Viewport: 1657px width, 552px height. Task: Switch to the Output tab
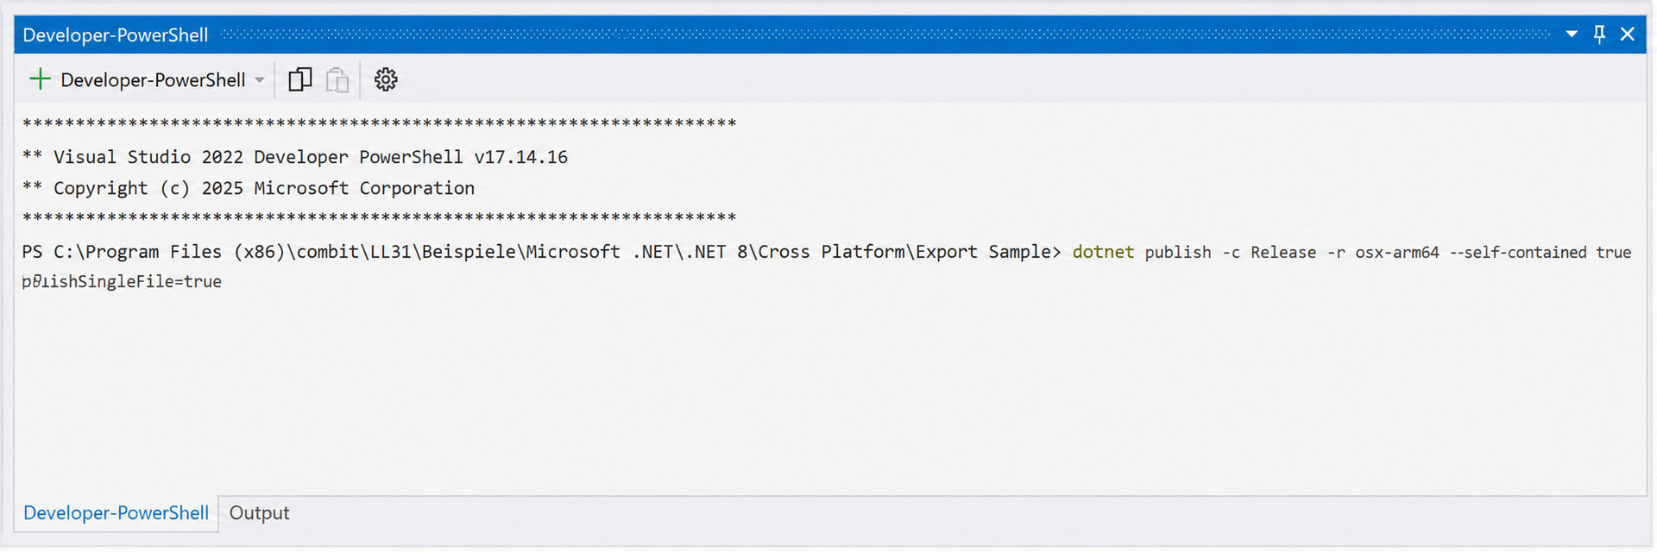coord(259,513)
